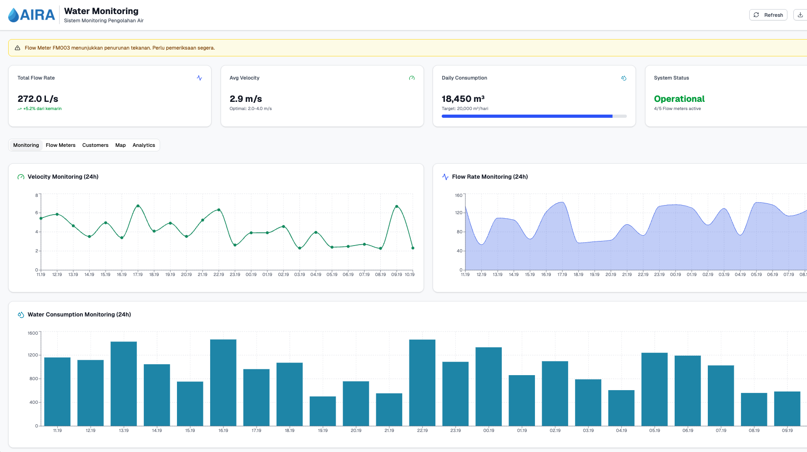Click the download icon button beside Refresh
This screenshot has height=452, width=807.
coord(800,15)
